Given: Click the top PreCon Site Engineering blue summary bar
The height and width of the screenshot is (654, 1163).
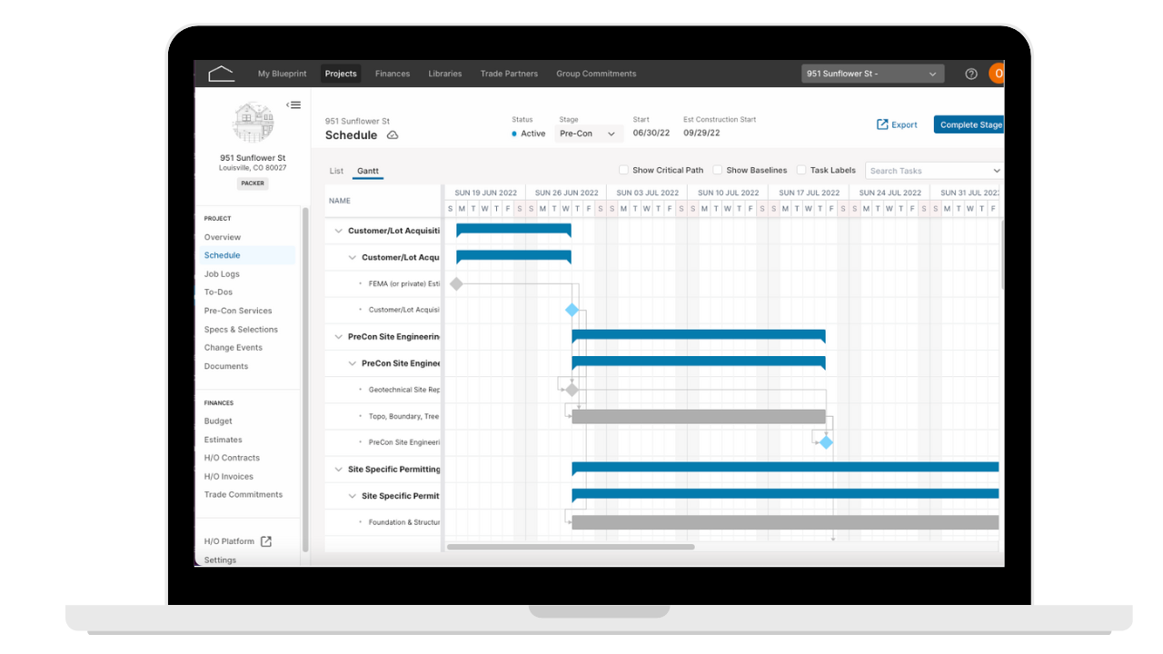Looking at the screenshot, I should 699,337.
